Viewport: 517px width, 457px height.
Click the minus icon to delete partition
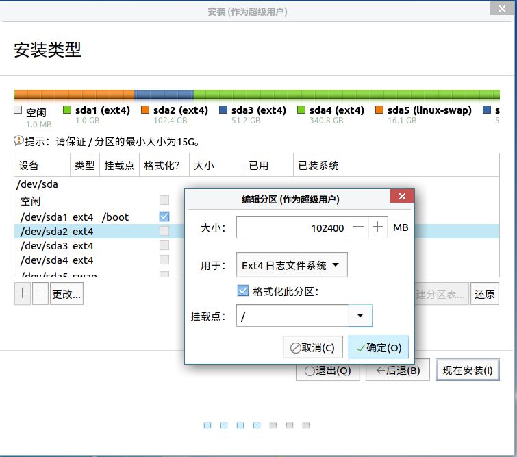click(40, 293)
